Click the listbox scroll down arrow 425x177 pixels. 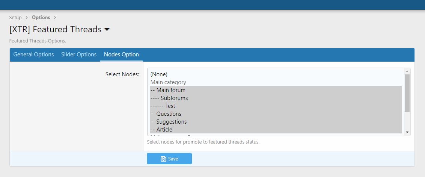coord(407,132)
